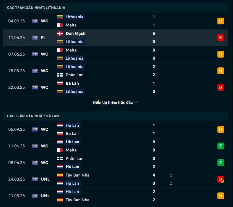This screenshot has width=233, height=207.
Task: Open the UNL label for 21.03.25 match
Action: click(45, 196)
